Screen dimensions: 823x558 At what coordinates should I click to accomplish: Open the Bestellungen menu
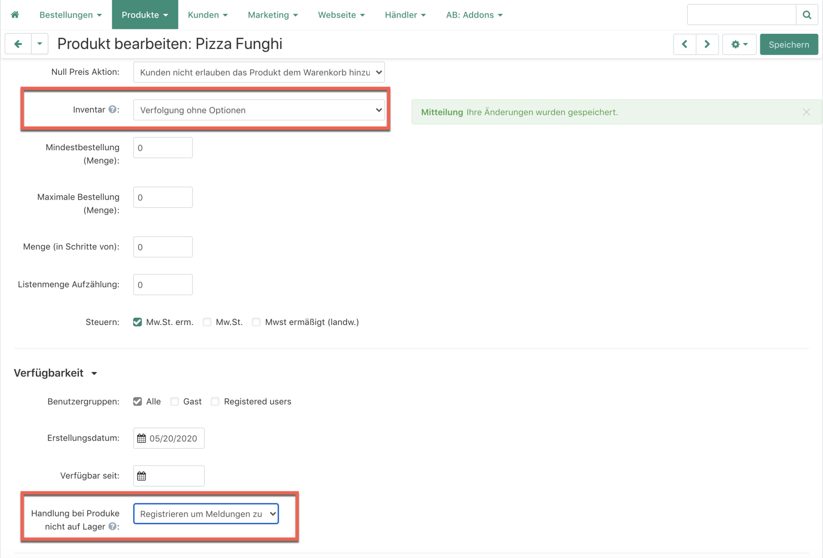click(x=71, y=15)
